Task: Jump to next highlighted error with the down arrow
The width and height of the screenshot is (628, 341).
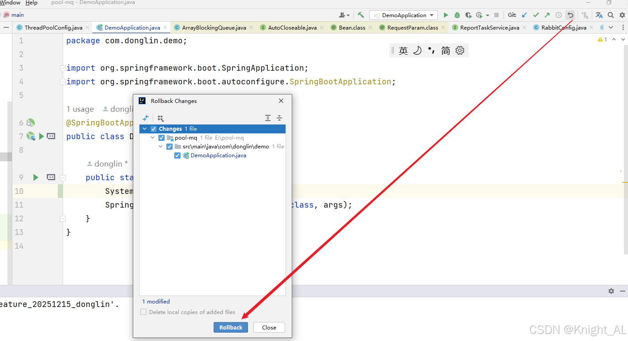Action: pos(623,40)
